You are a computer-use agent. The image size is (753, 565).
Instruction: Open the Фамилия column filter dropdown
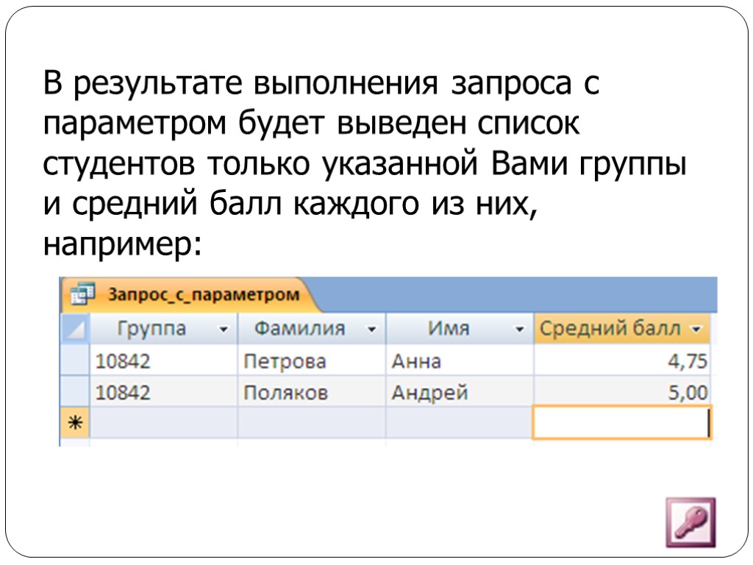pyautogui.click(x=371, y=330)
